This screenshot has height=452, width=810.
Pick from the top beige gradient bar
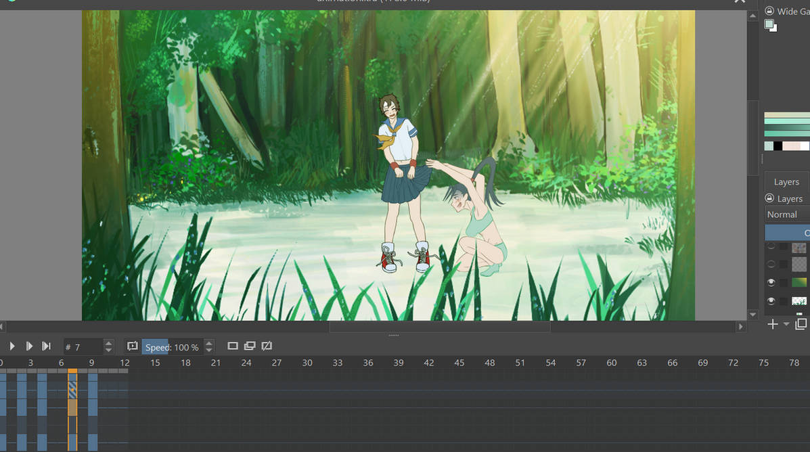pos(787,115)
